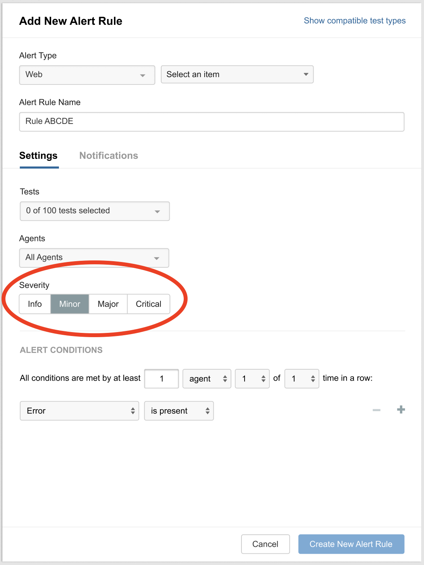Open the Error condition dropdown
Image resolution: width=424 pixels, height=565 pixels.
[x=79, y=411]
